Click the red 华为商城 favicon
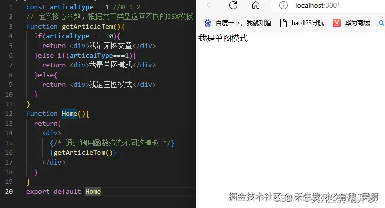Image resolution: width=385 pixels, height=208 pixels. point(337,23)
